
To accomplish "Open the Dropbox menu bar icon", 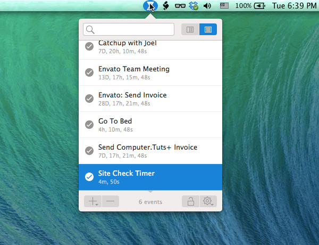I will 194,6.
